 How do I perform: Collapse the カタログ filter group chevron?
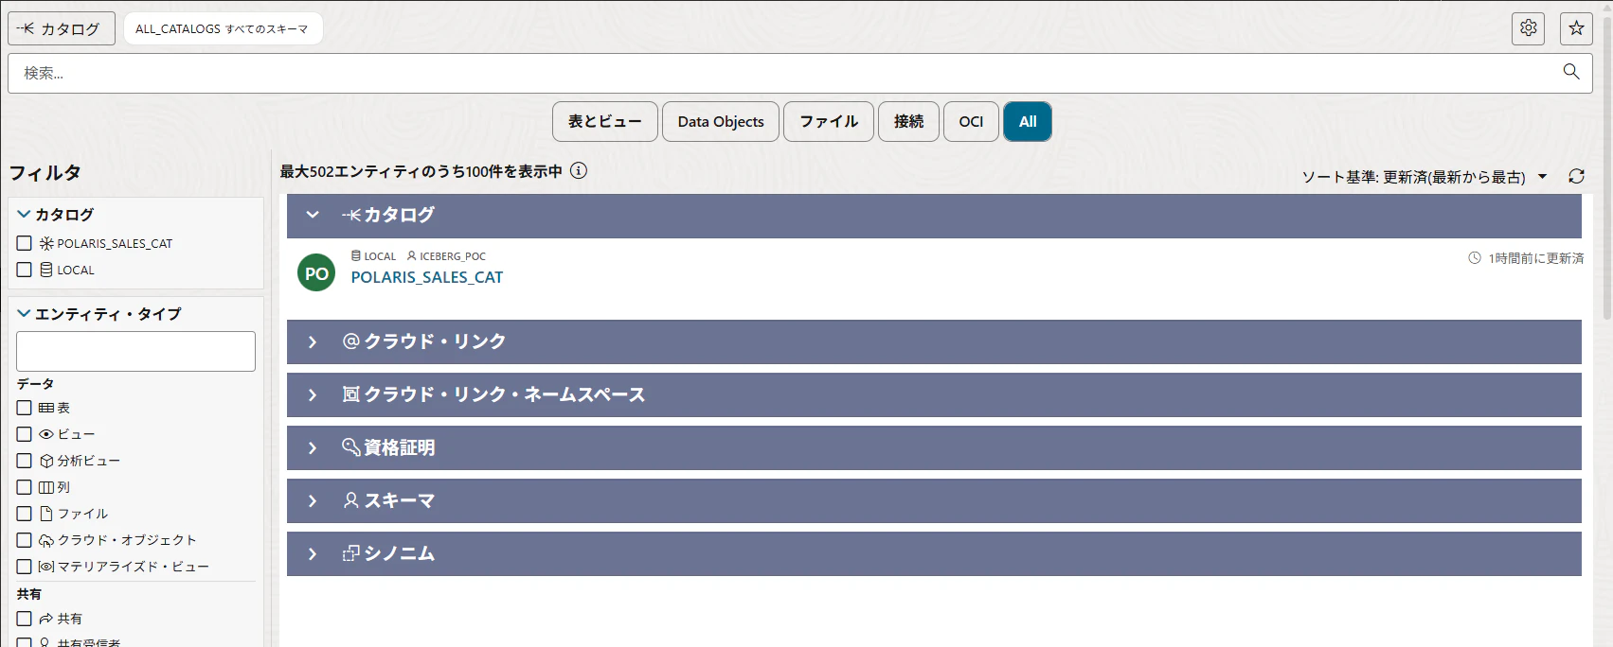point(25,214)
